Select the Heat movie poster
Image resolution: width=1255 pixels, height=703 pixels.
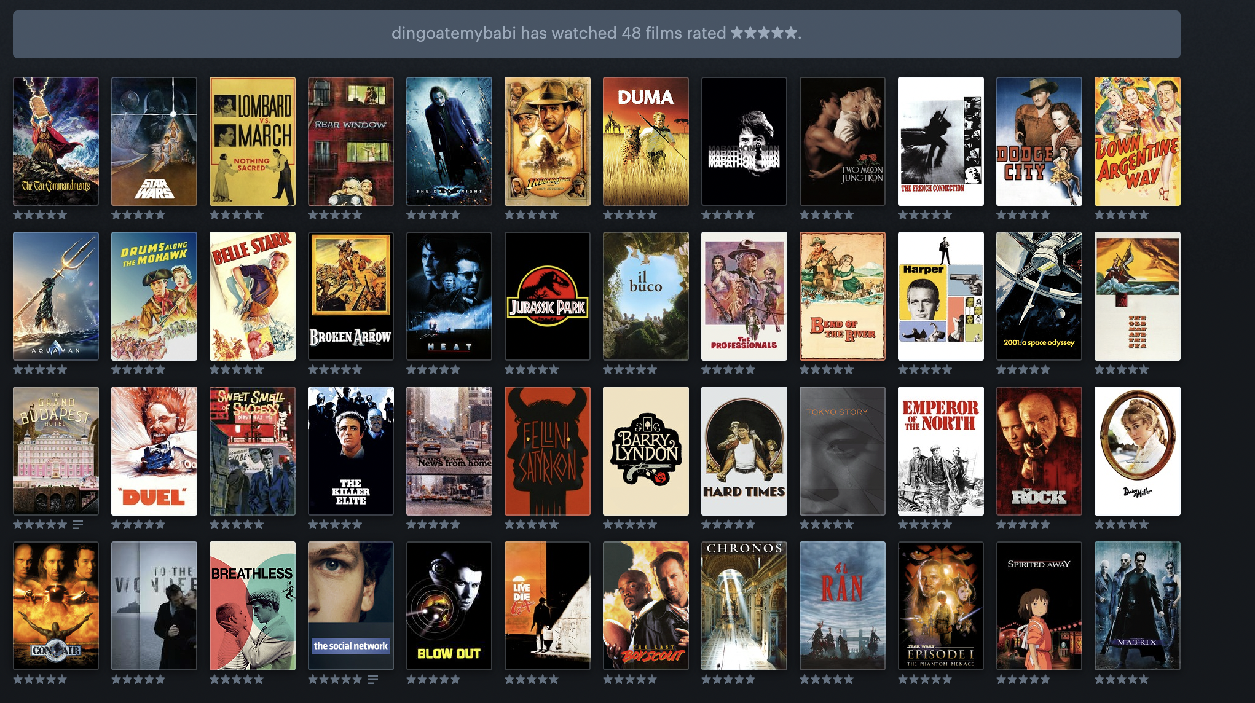click(x=449, y=296)
